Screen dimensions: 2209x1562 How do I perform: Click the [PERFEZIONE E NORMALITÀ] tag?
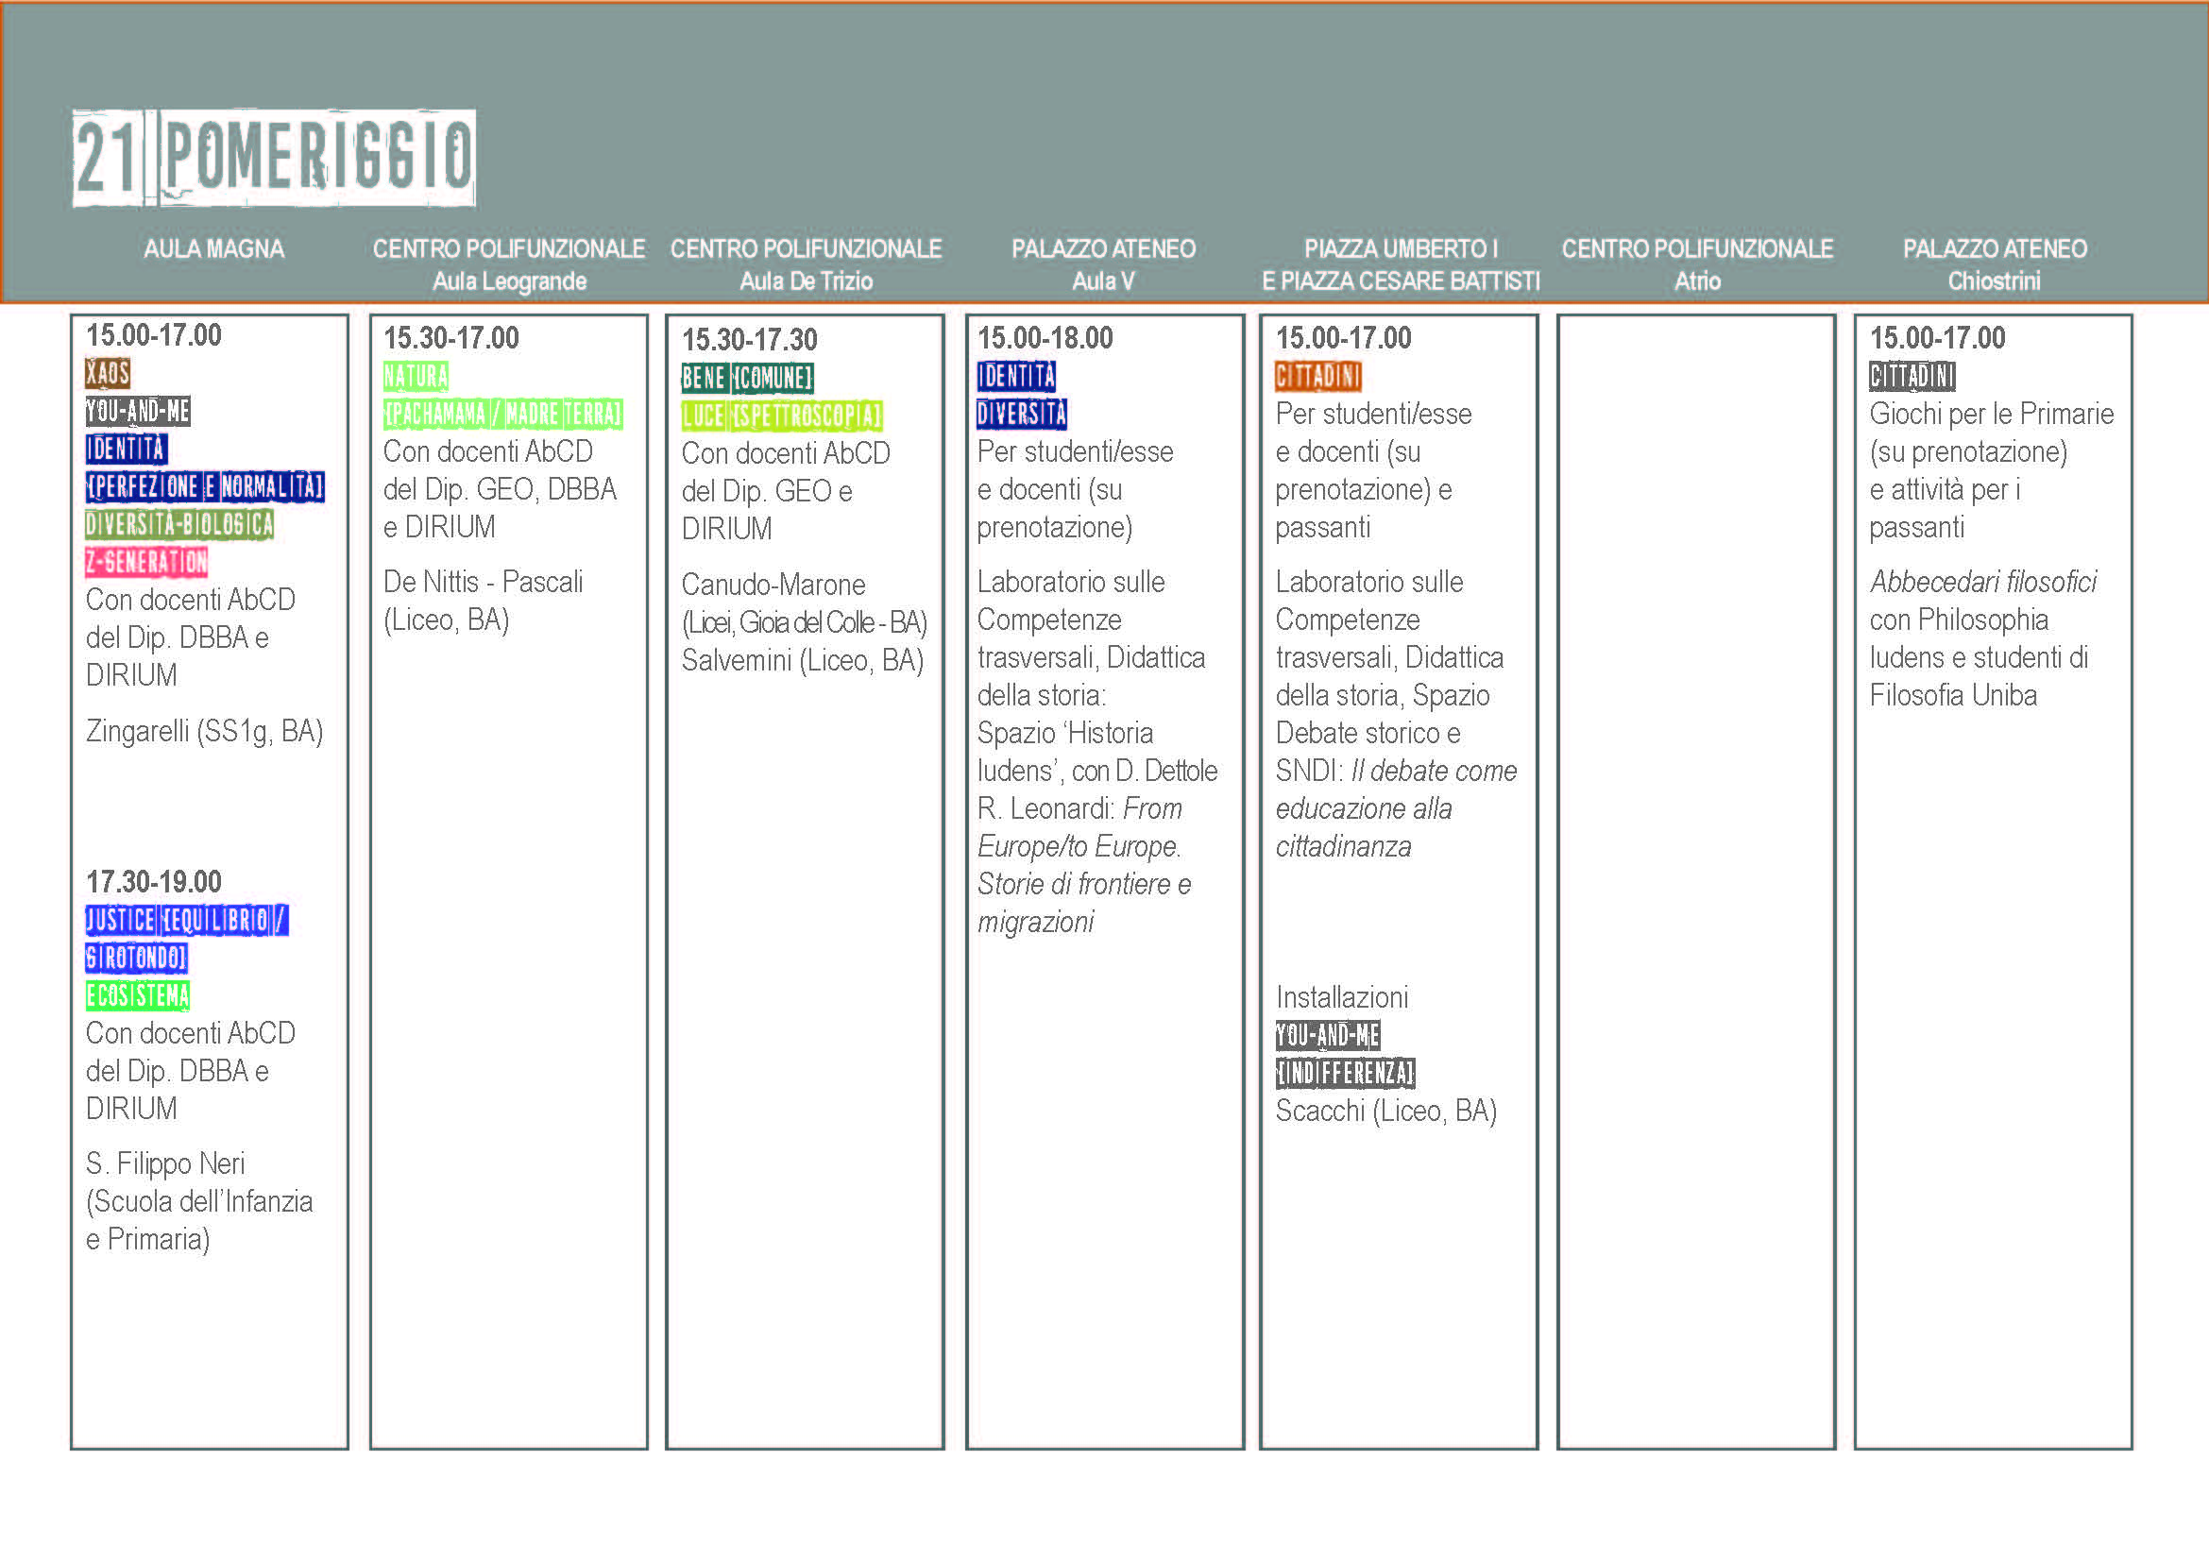coord(205,486)
